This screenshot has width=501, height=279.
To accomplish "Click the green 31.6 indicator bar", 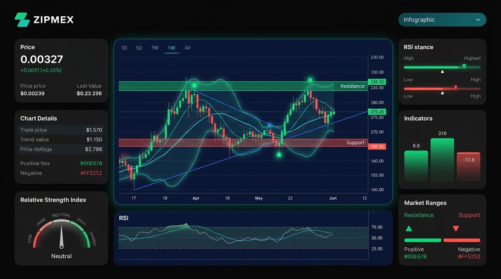I will click(442, 160).
